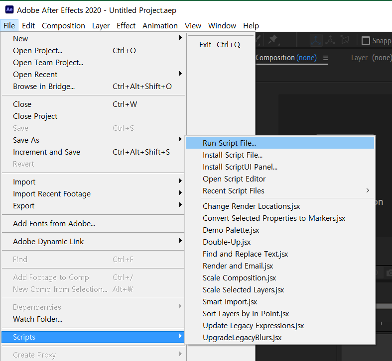Choose Open Team Project...
The image size is (392, 361).
(93, 63)
